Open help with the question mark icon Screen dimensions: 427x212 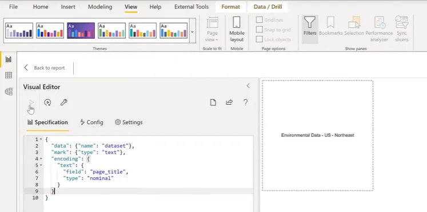click(245, 103)
